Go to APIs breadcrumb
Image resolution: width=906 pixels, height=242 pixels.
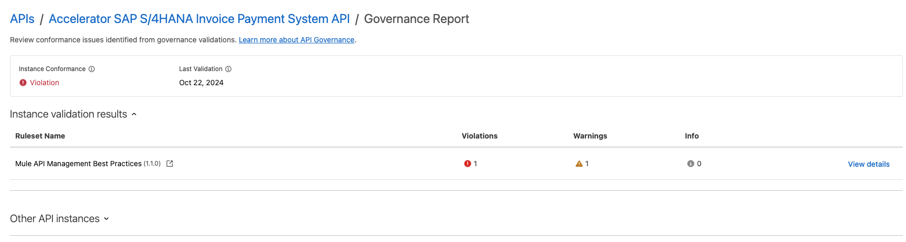(22, 19)
